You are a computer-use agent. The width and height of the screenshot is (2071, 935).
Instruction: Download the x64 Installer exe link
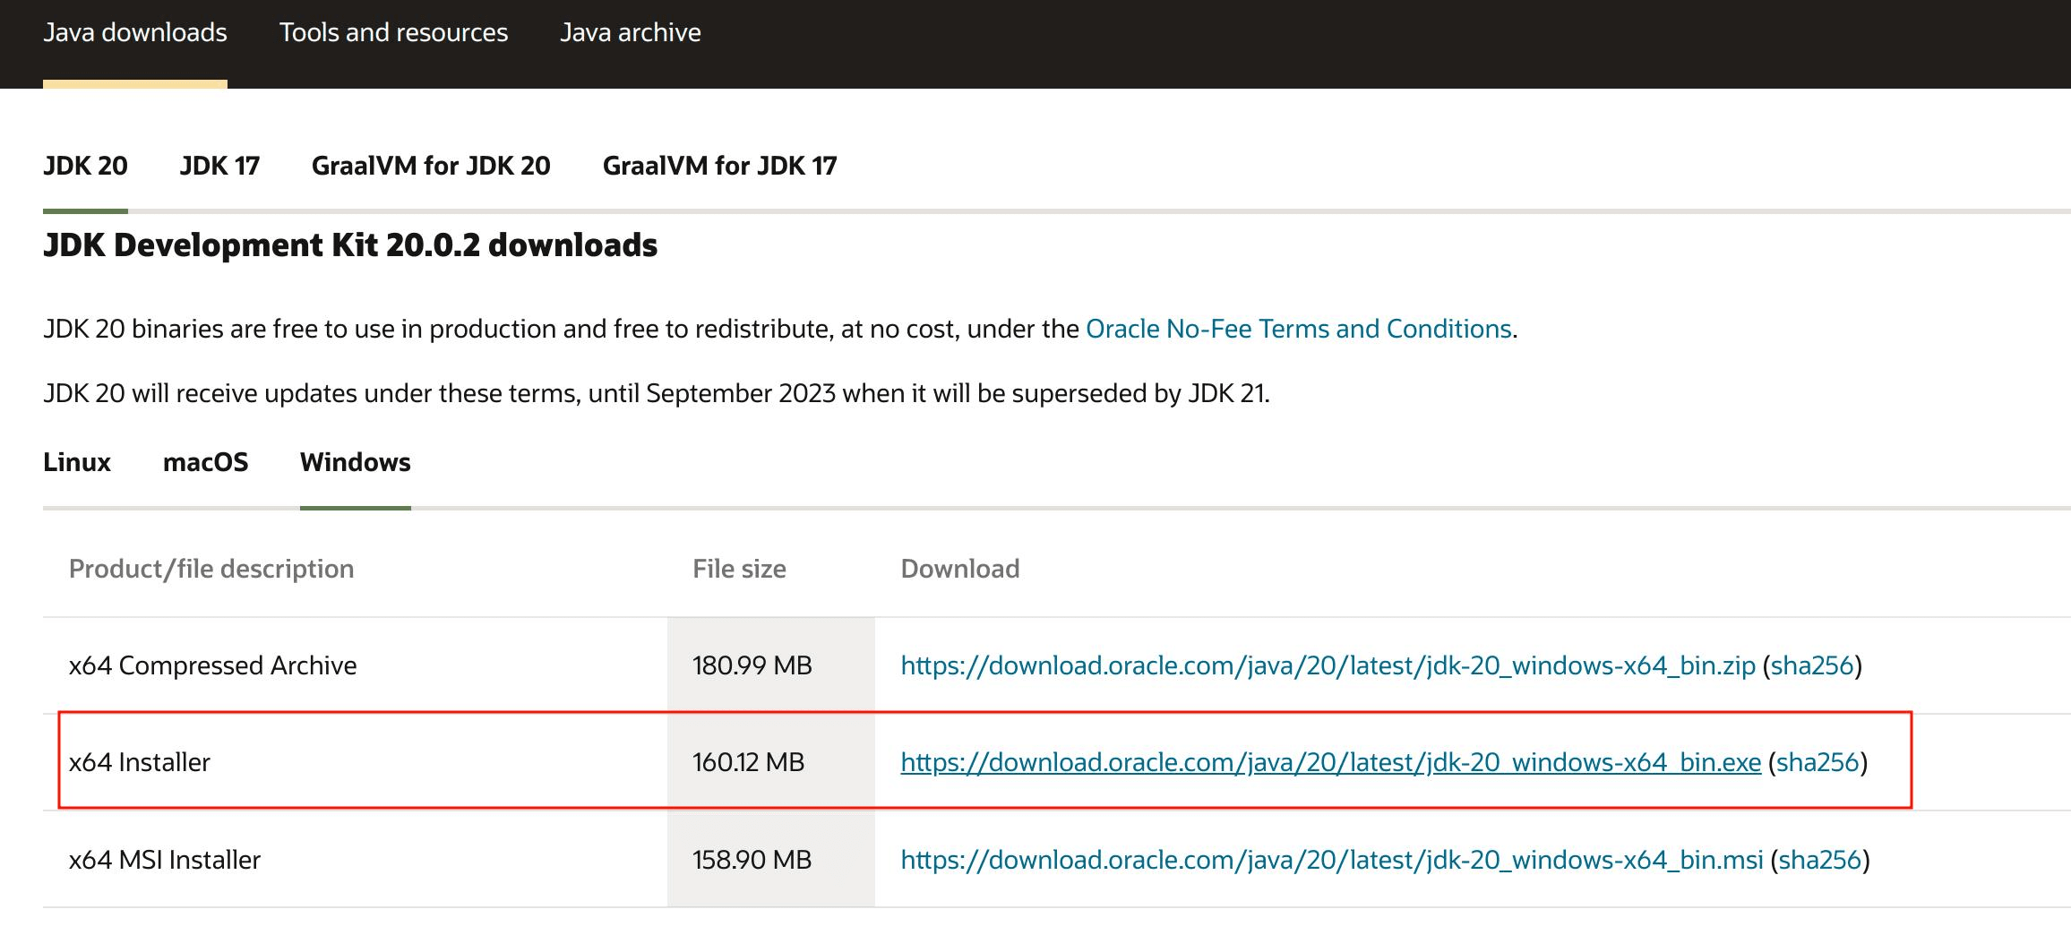tap(1331, 762)
